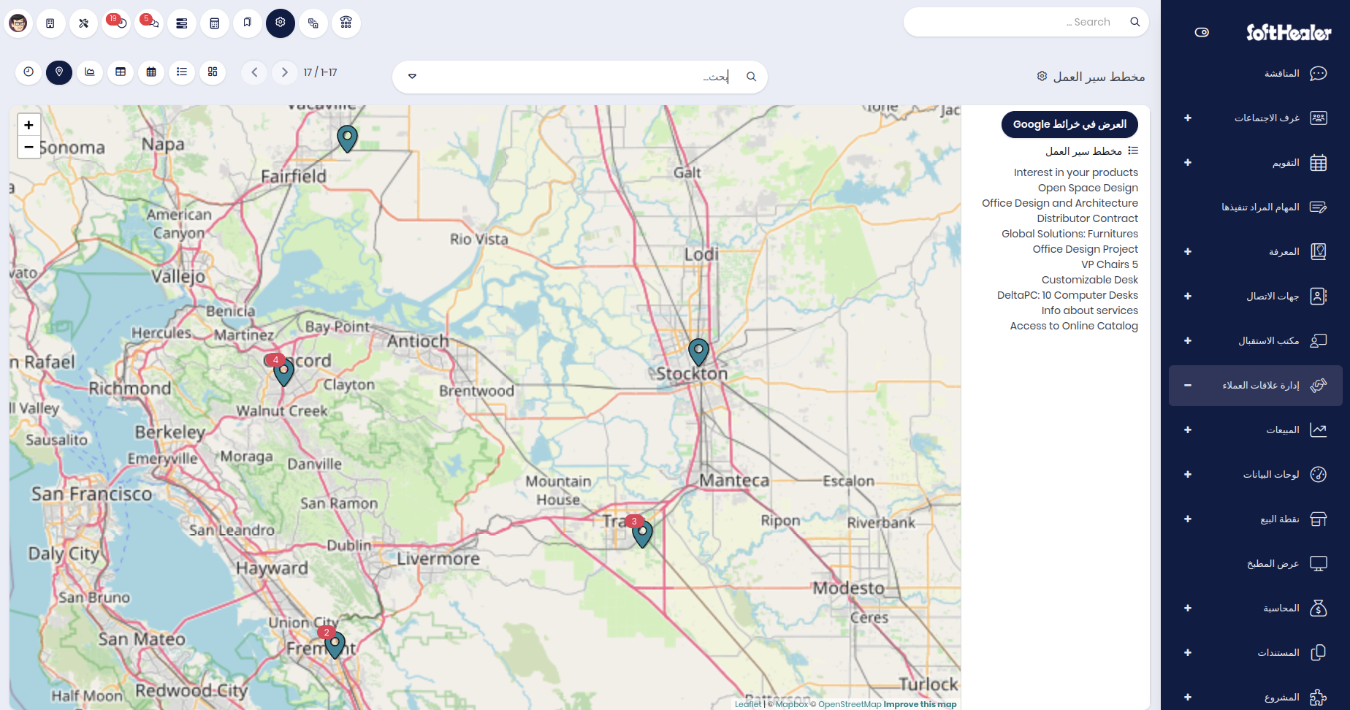Select Interest in your products record
The width and height of the screenshot is (1350, 710).
1076,172
